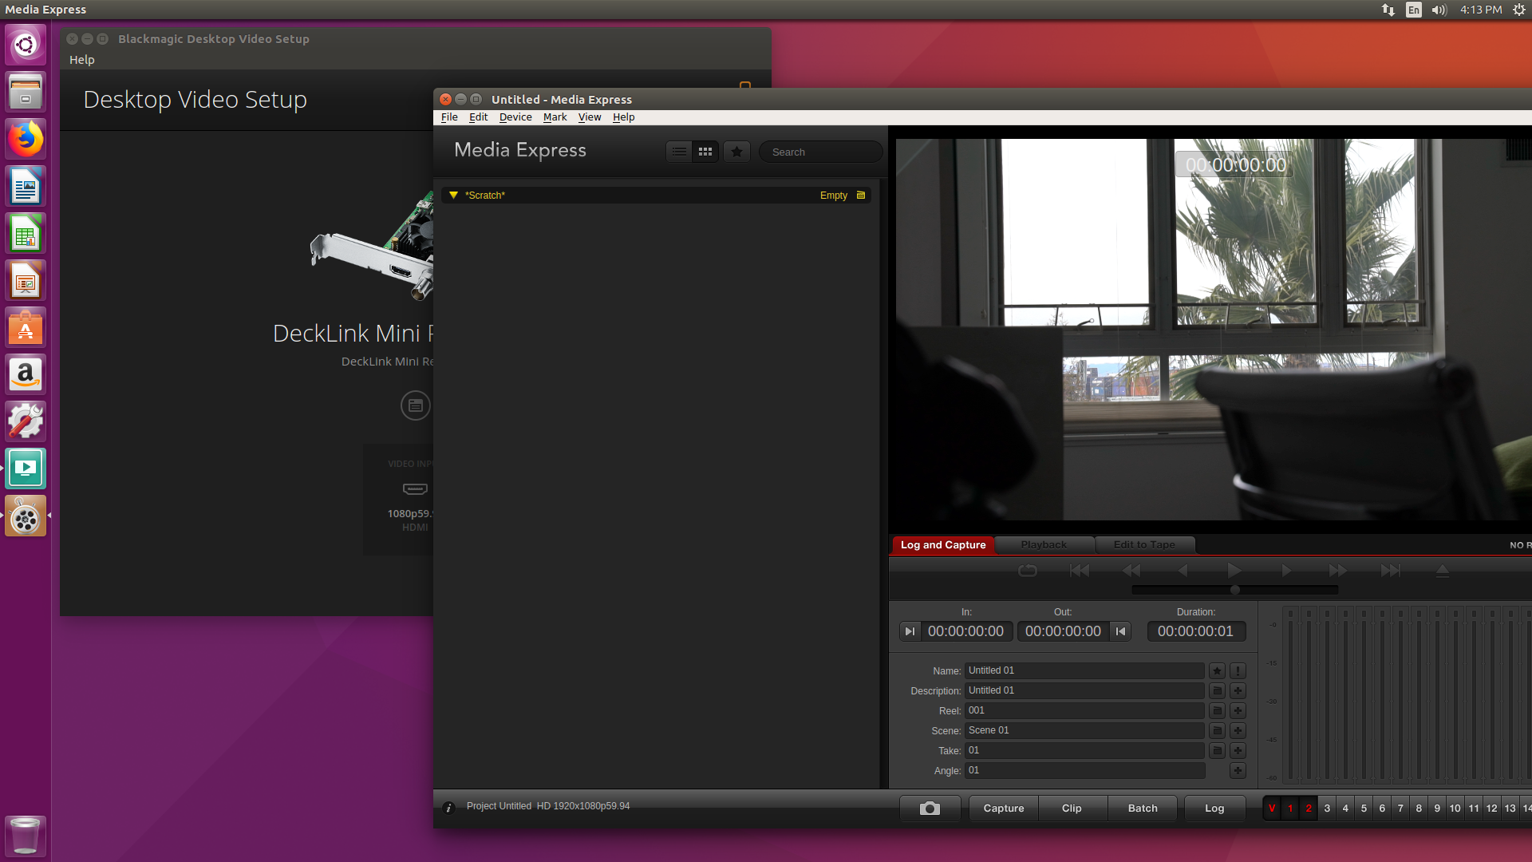
Task: Click the grid view icon in Media Express
Action: pyautogui.click(x=705, y=152)
